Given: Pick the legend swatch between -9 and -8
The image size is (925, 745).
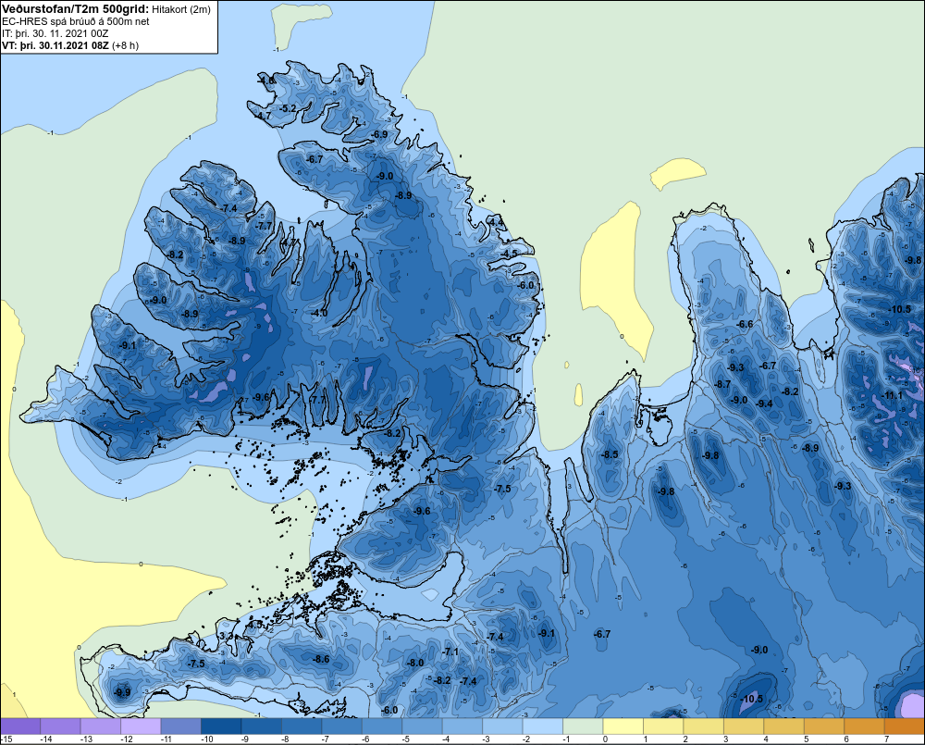Looking at the screenshot, I should [262, 726].
